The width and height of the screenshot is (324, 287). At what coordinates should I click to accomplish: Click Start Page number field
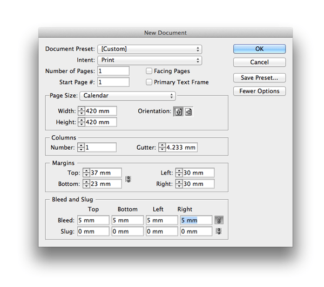(113, 82)
